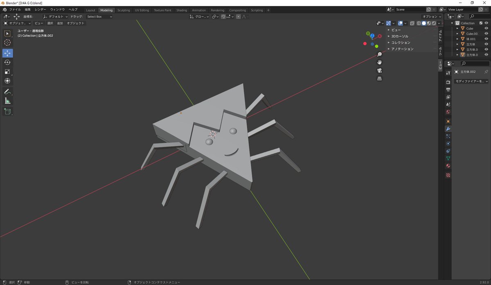Open the Object Constraints properties tab
Image resolution: width=491 pixels, height=285 pixels.
pos(448,151)
